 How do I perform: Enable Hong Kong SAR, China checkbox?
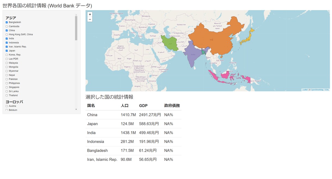7,35
